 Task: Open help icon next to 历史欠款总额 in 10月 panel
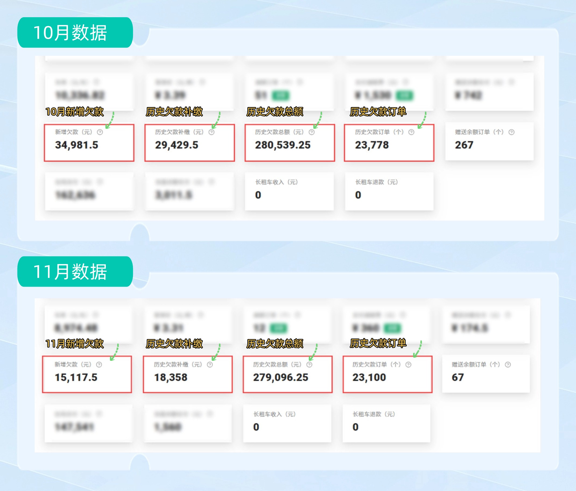coord(312,132)
